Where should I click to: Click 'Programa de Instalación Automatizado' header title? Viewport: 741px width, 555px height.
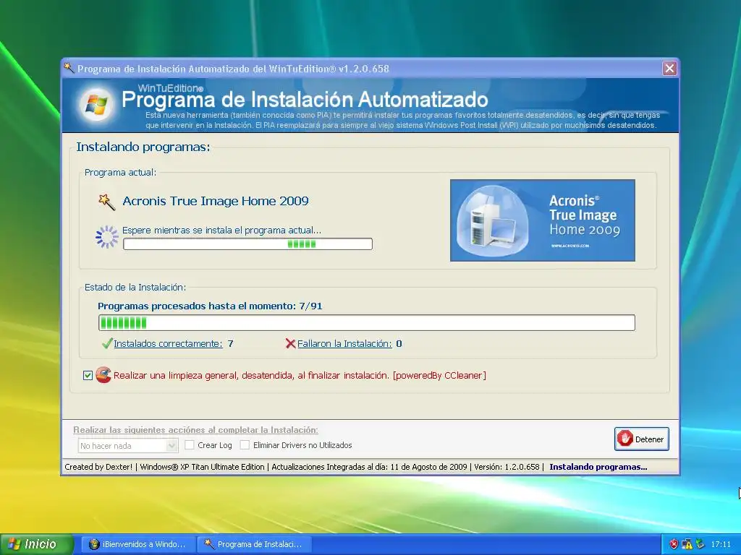[305, 100]
